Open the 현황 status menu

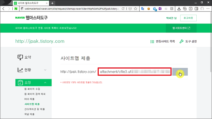click(x=24, y=70)
